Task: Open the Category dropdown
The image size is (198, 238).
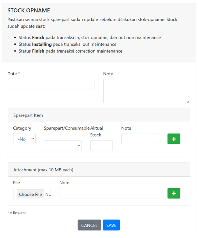Action: pyautogui.click(x=24, y=139)
